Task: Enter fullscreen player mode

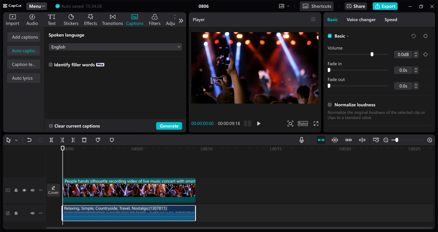Action: coord(316,124)
